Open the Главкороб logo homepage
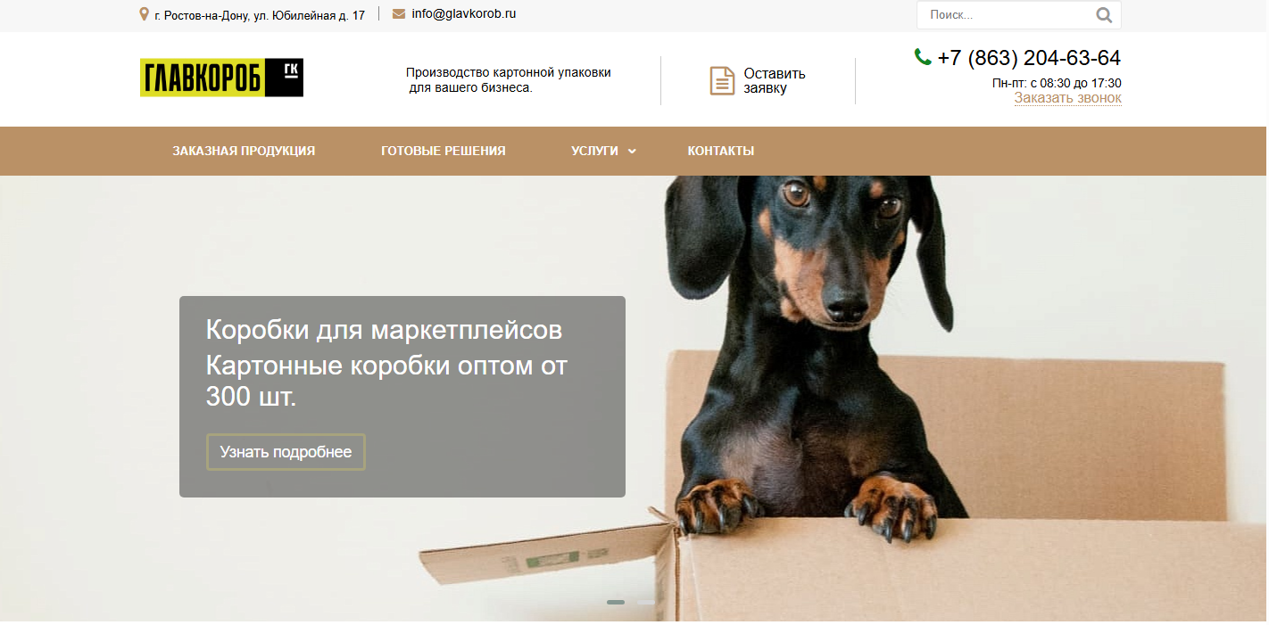Screen dimensions: 1269x625 221,78
